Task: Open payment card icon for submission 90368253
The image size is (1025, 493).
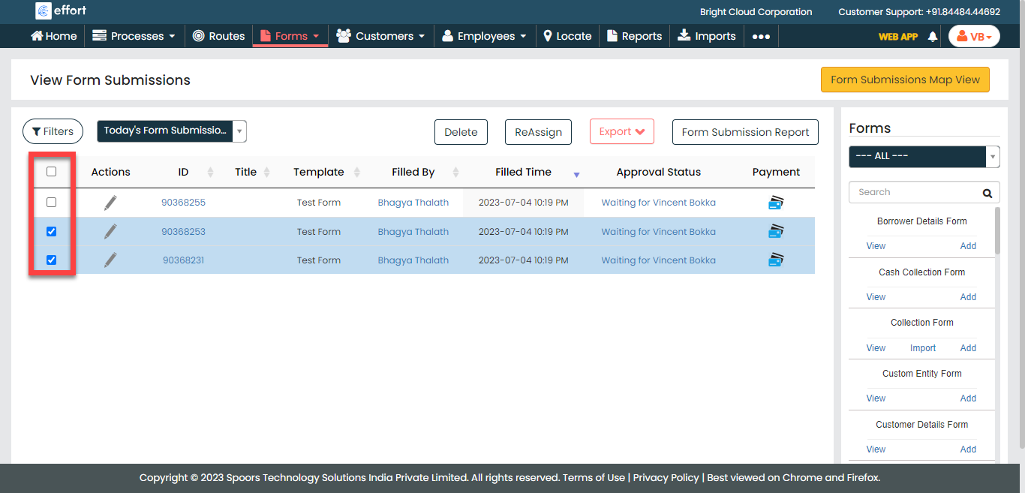Action: coord(776,232)
